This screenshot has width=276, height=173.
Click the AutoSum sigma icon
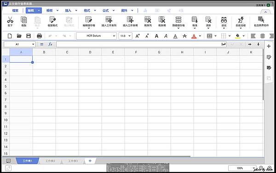pyautogui.click(x=241, y=20)
